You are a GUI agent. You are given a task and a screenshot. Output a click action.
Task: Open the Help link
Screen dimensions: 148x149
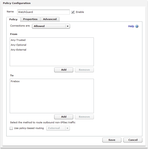pos(131,26)
